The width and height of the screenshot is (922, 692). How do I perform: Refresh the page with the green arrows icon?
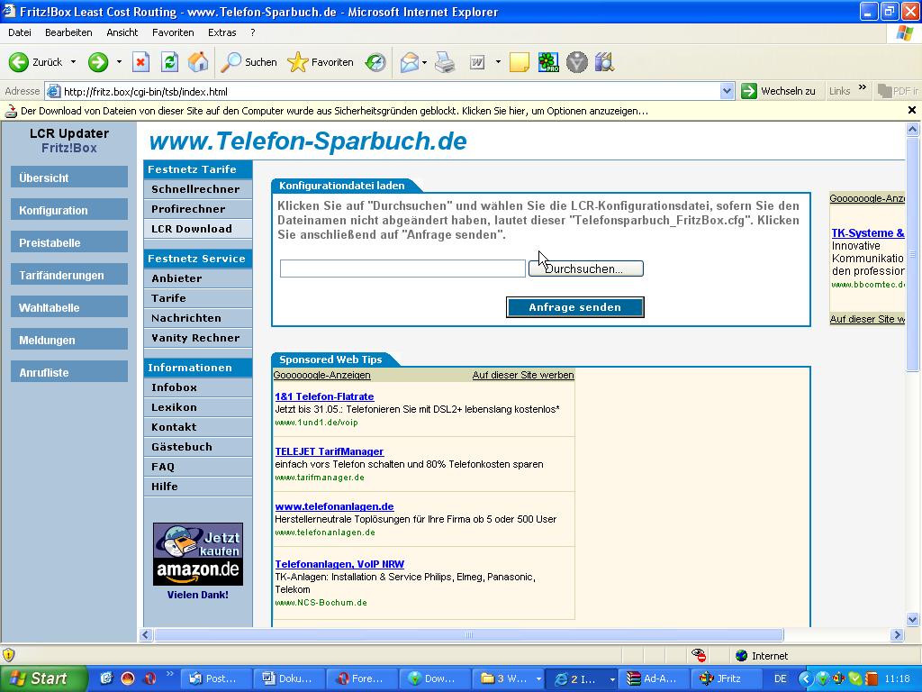(169, 62)
